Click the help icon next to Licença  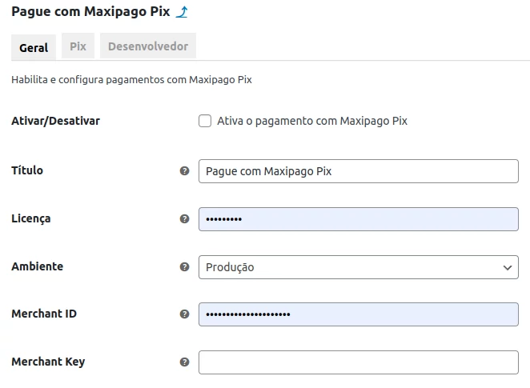185,219
